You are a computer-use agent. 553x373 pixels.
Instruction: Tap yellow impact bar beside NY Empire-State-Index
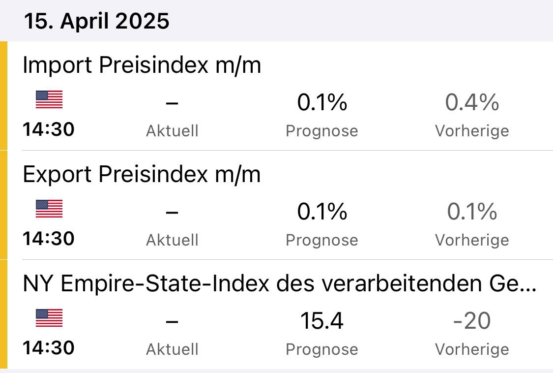coord(3,314)
